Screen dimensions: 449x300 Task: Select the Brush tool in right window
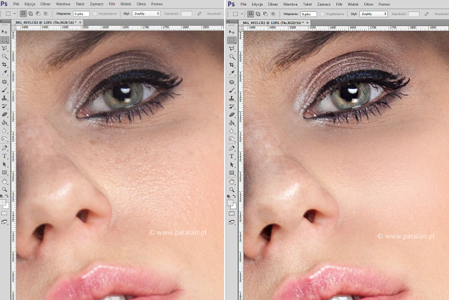(232, 90)
